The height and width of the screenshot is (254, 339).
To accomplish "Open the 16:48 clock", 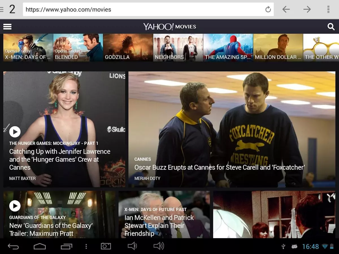I will point(310,247).
